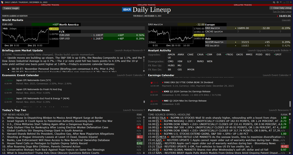Click the ECON icon beside Japan CPI Excl Food & Energy
Image resolution: width=293 pixels, height=155 pixels.
click(8, 99)
